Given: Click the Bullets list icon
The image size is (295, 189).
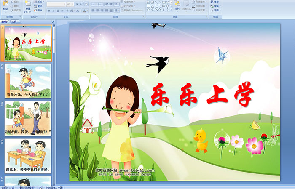Looking at the screenshot, I should 94,4.
